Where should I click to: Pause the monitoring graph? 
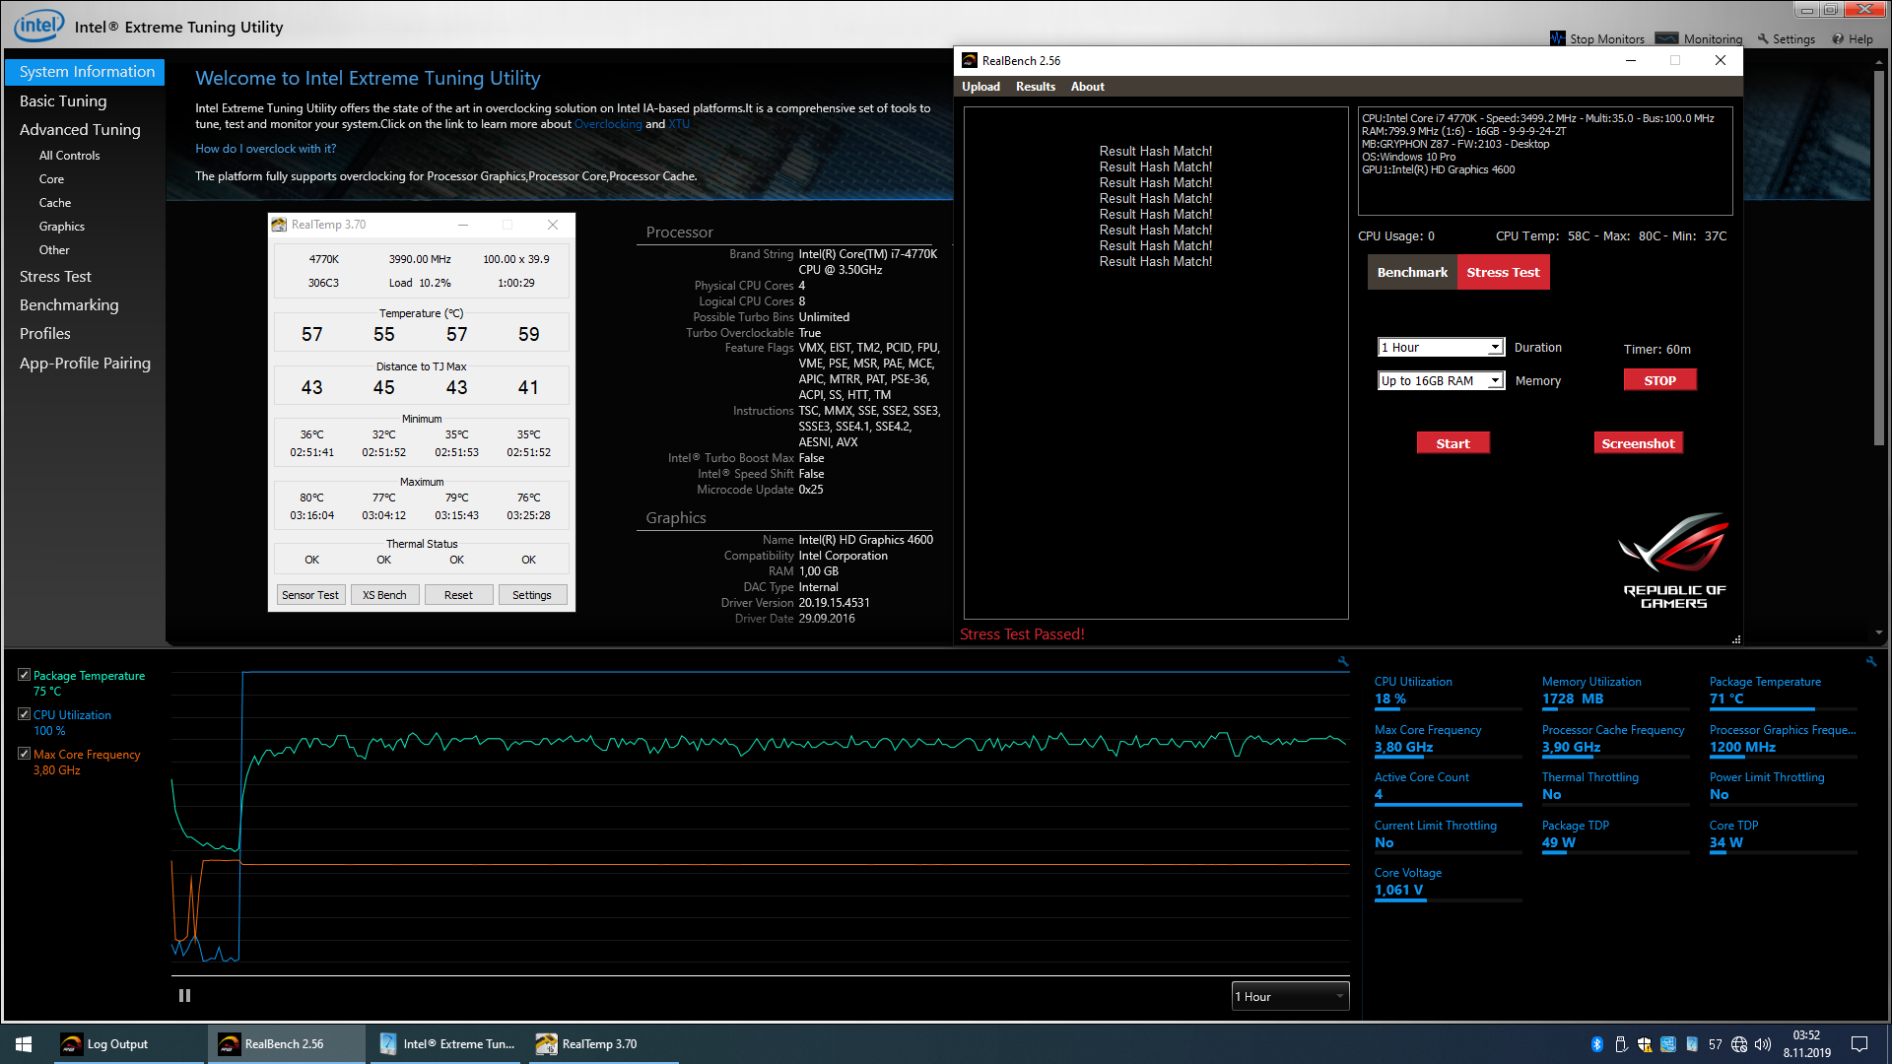[x=184, y=996]
